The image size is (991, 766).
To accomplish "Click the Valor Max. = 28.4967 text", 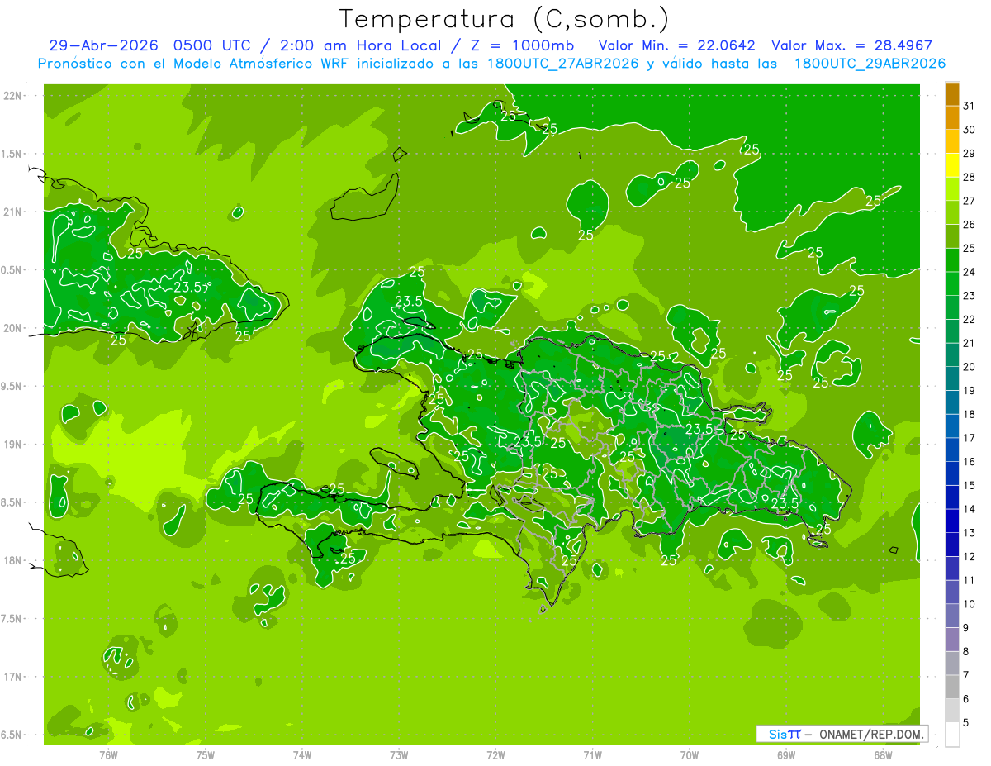I will pyautogui.click(x=851, y=45).
